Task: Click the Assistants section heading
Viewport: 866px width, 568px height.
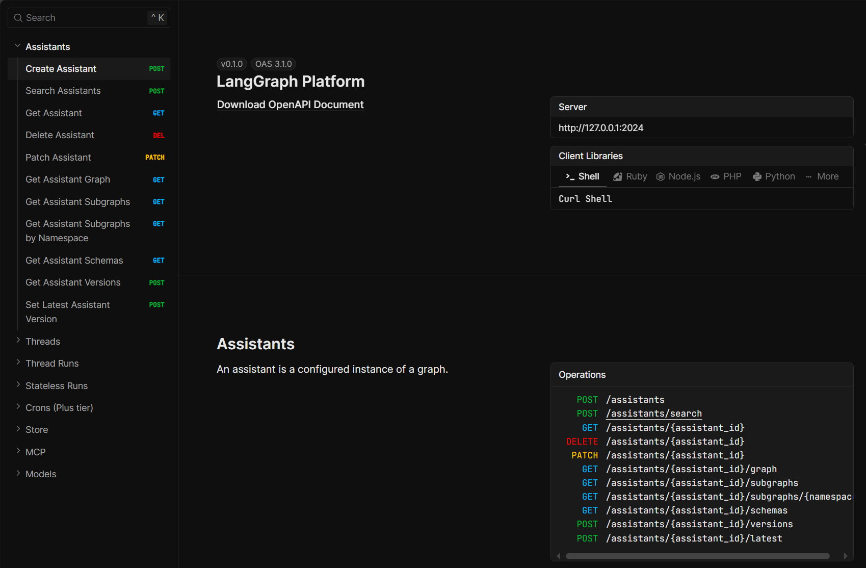Action: pos(256,344)
